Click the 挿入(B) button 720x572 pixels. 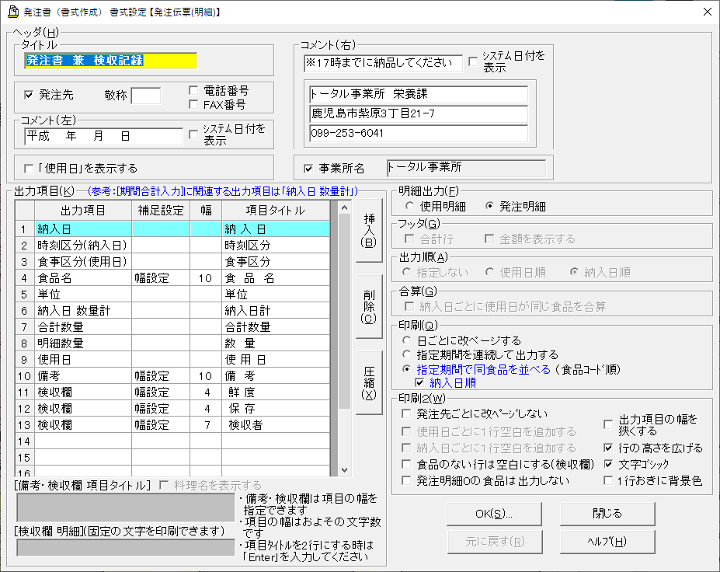tap(369, 231)
